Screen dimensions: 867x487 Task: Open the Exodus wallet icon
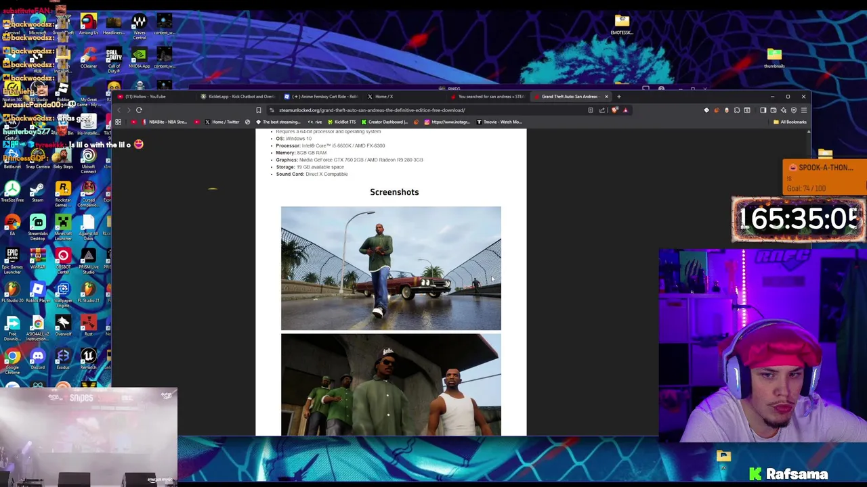[63, 359]
